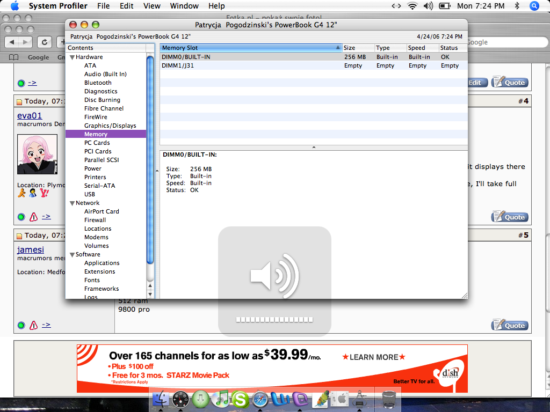
Task: Select Graphics/Displays in Contents list
Action: click(110, 126)
